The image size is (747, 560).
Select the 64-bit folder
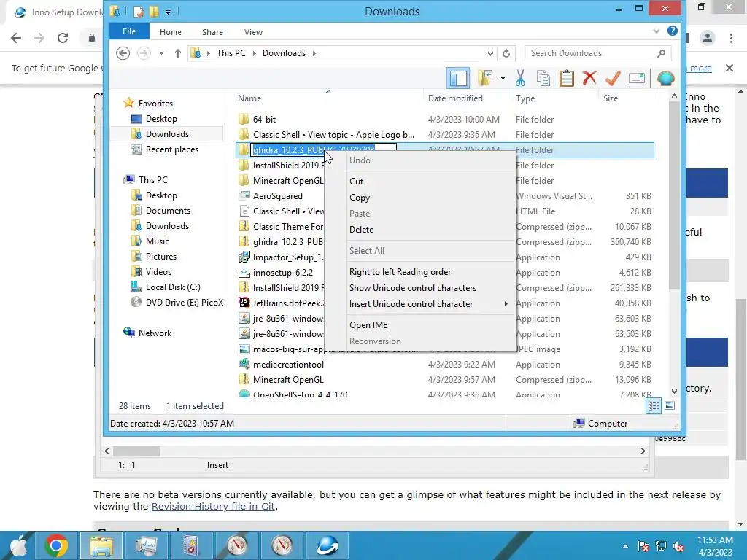264,120
